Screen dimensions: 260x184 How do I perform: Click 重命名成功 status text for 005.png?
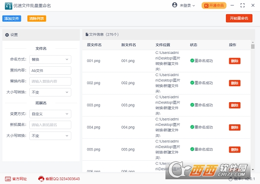click(204, 149)
